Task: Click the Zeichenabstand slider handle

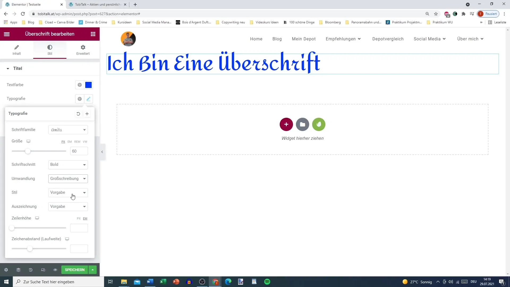Action: [30, 249]
